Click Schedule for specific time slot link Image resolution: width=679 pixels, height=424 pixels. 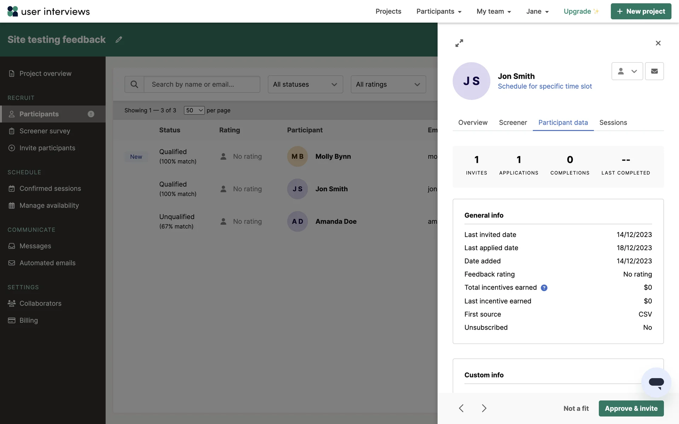tap(545, 86)
